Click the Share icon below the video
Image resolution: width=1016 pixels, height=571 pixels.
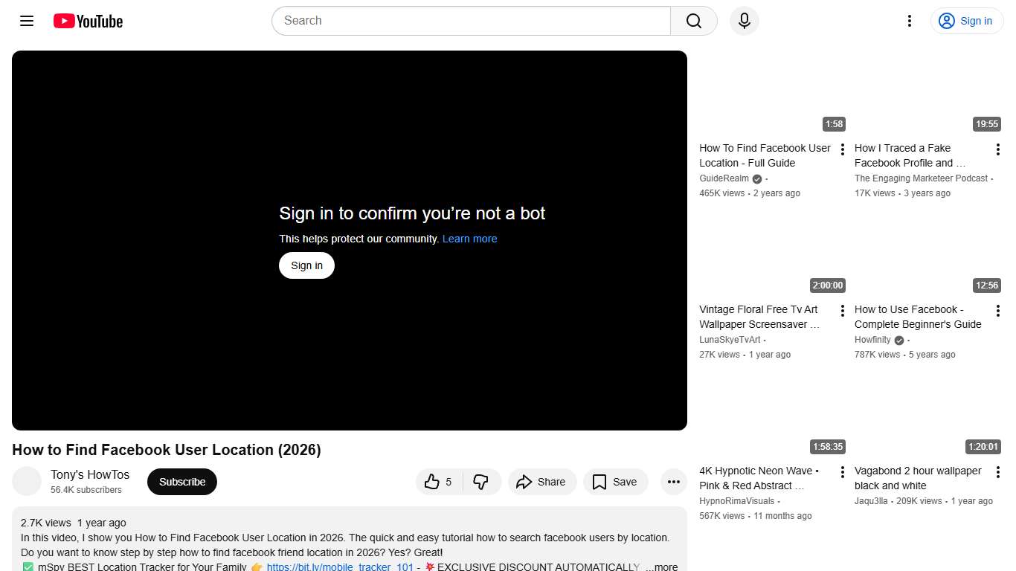coord(542,482)
